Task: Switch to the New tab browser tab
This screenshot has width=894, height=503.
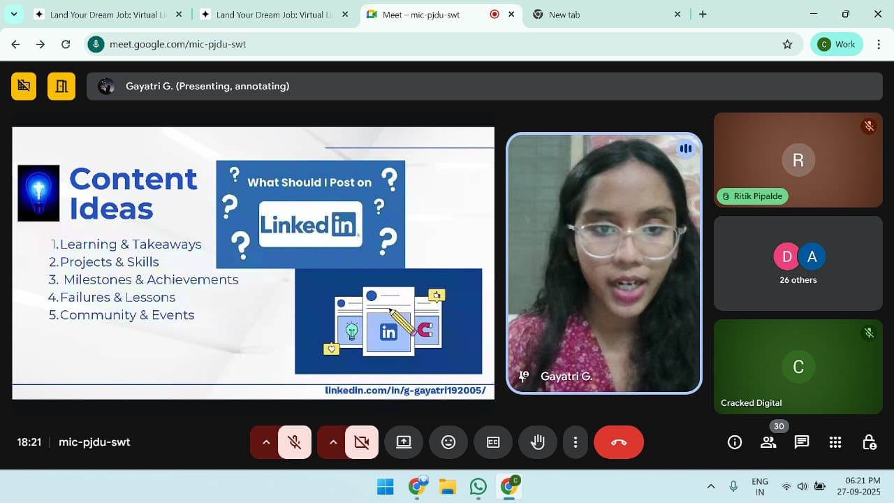Action: pyautogui.click(x=601, y=15)
